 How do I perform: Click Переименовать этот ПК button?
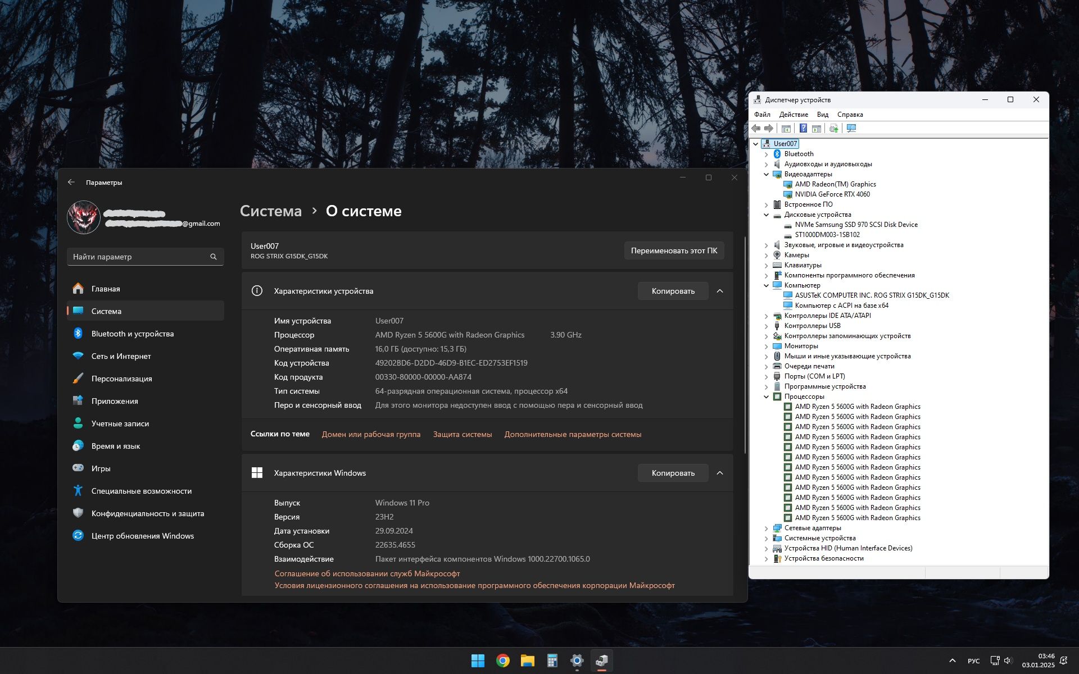click(674, 251)
